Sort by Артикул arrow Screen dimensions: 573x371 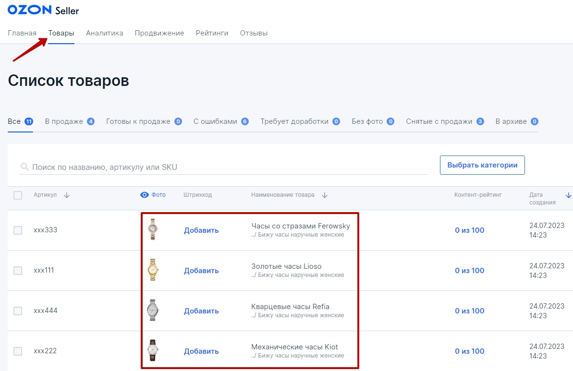coord(66,195)
